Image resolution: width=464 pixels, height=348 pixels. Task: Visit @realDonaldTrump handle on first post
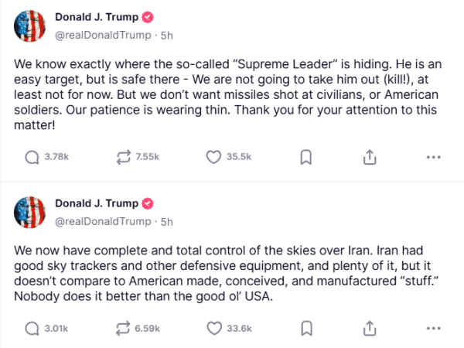pyautogui.click(x=103, y=36)
